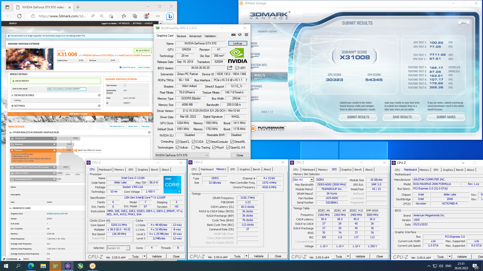Open new browser tab plus icon
The height and width of the screenshot is (271, 483).
78,7
